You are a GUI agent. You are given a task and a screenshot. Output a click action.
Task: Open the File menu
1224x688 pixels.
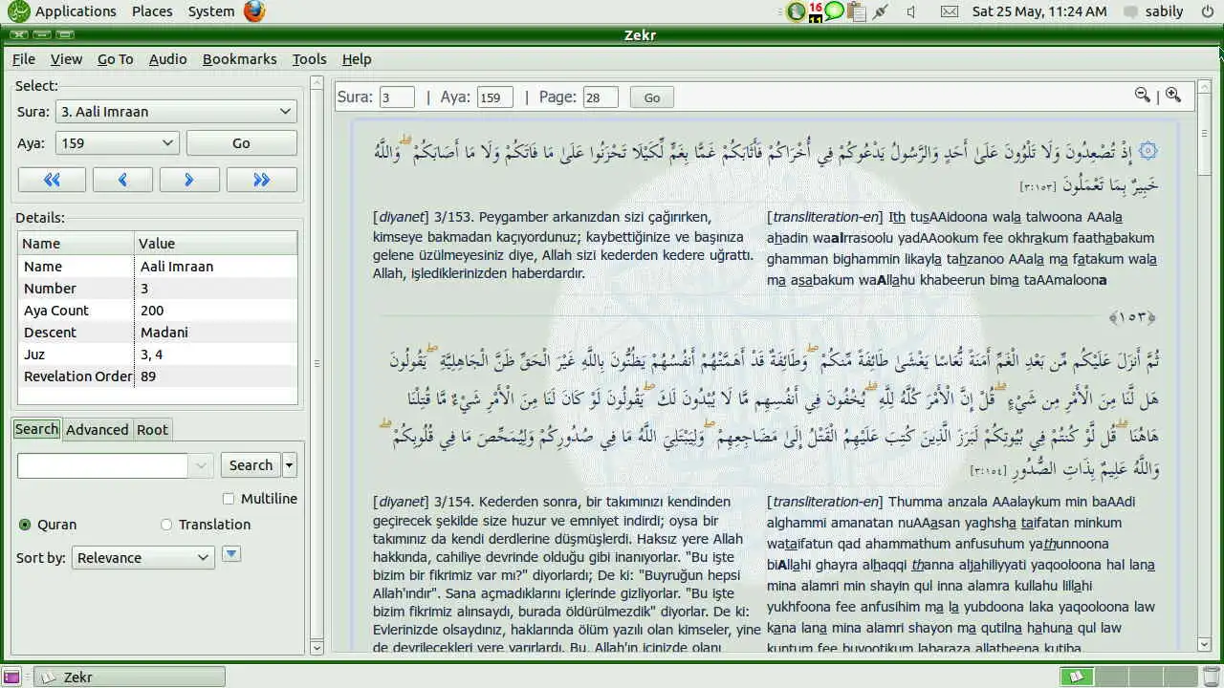pyautogui.click(x=23, y=59)
